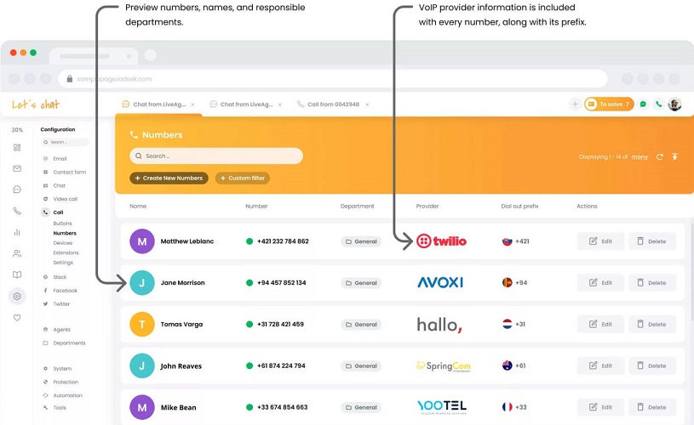Viewport: 694px width, 425px height.
Task: Click the Reports bar chart sidebar icon
Action: [x=17, y=232]
